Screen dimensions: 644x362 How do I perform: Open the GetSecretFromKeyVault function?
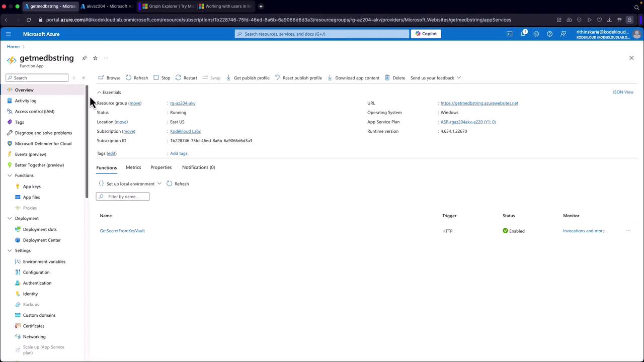122,231
